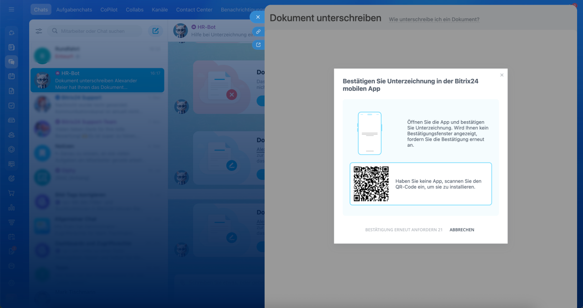
Task: Open slider in new window icon
Action: click(x=258, y=45)
